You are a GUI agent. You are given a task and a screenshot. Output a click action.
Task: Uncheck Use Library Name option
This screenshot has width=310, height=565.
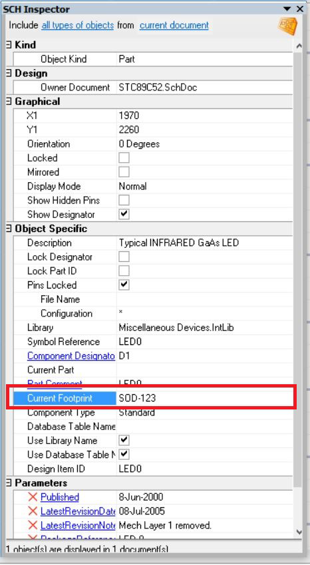tap(124, 440)
